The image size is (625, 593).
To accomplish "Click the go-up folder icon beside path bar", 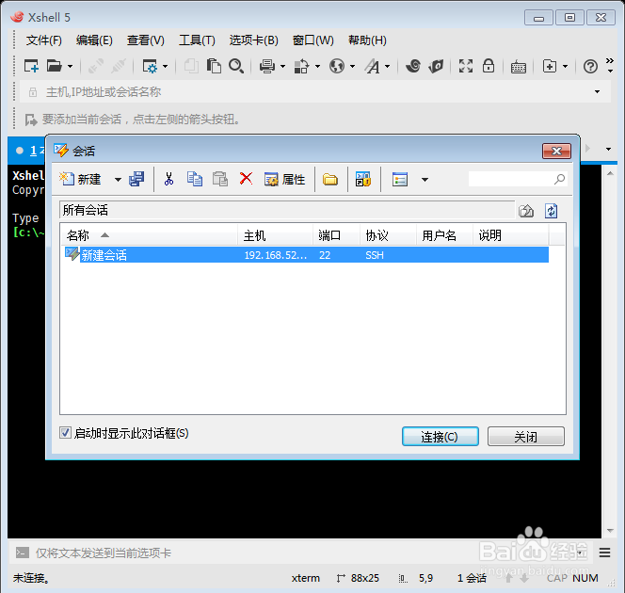I will (x=526, y=211).
